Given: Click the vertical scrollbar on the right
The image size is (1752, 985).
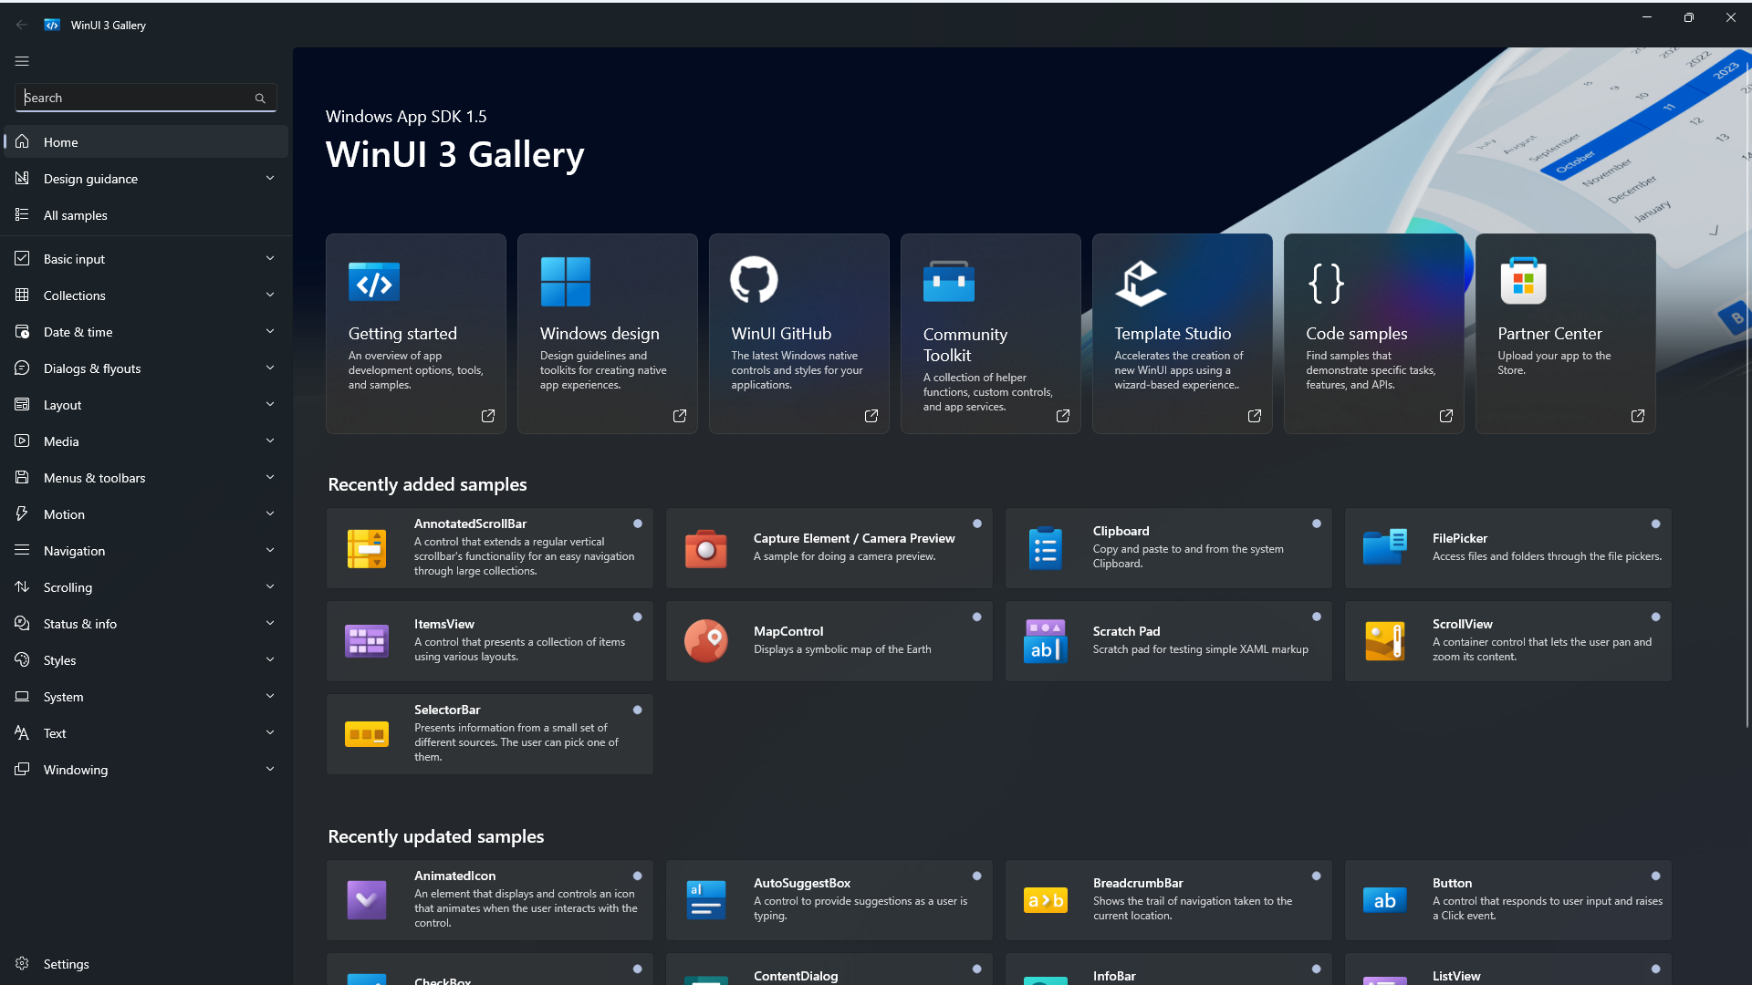Looking at the screenshot, I should (1747, 392).
